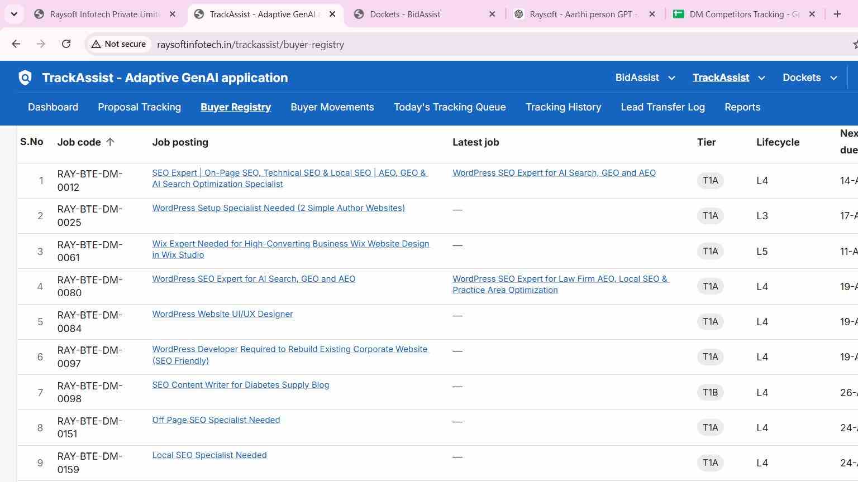
Task: Open the browser tab search chevron
Action: pyautogui.click(x=14, y=14)
